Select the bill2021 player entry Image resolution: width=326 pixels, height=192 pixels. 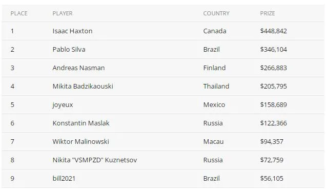tap(64, 179)
